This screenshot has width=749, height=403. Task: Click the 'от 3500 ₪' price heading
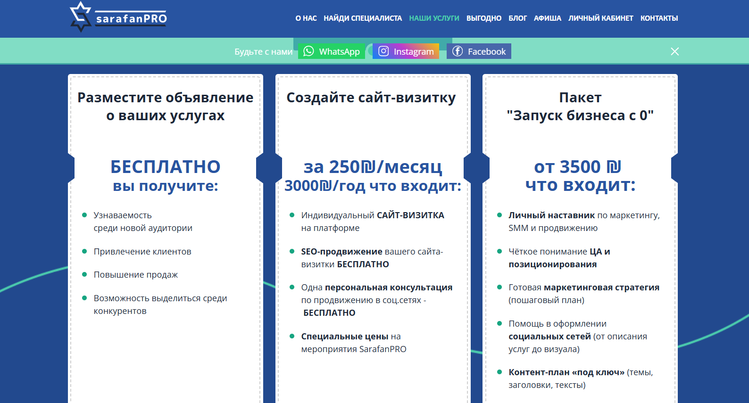click(x=577, y=167)
